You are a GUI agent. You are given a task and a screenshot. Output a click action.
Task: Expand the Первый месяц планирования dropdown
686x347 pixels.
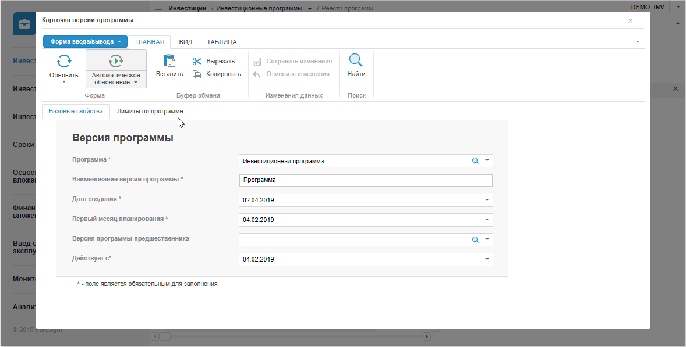coord(487,220)
